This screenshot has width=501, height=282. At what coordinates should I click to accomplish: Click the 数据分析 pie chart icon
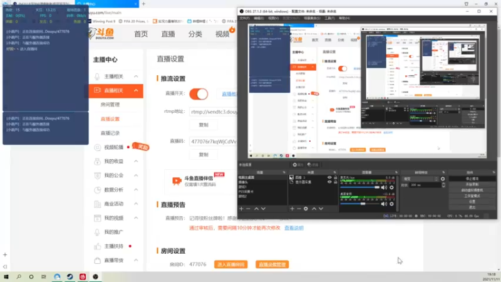point(97,190)
